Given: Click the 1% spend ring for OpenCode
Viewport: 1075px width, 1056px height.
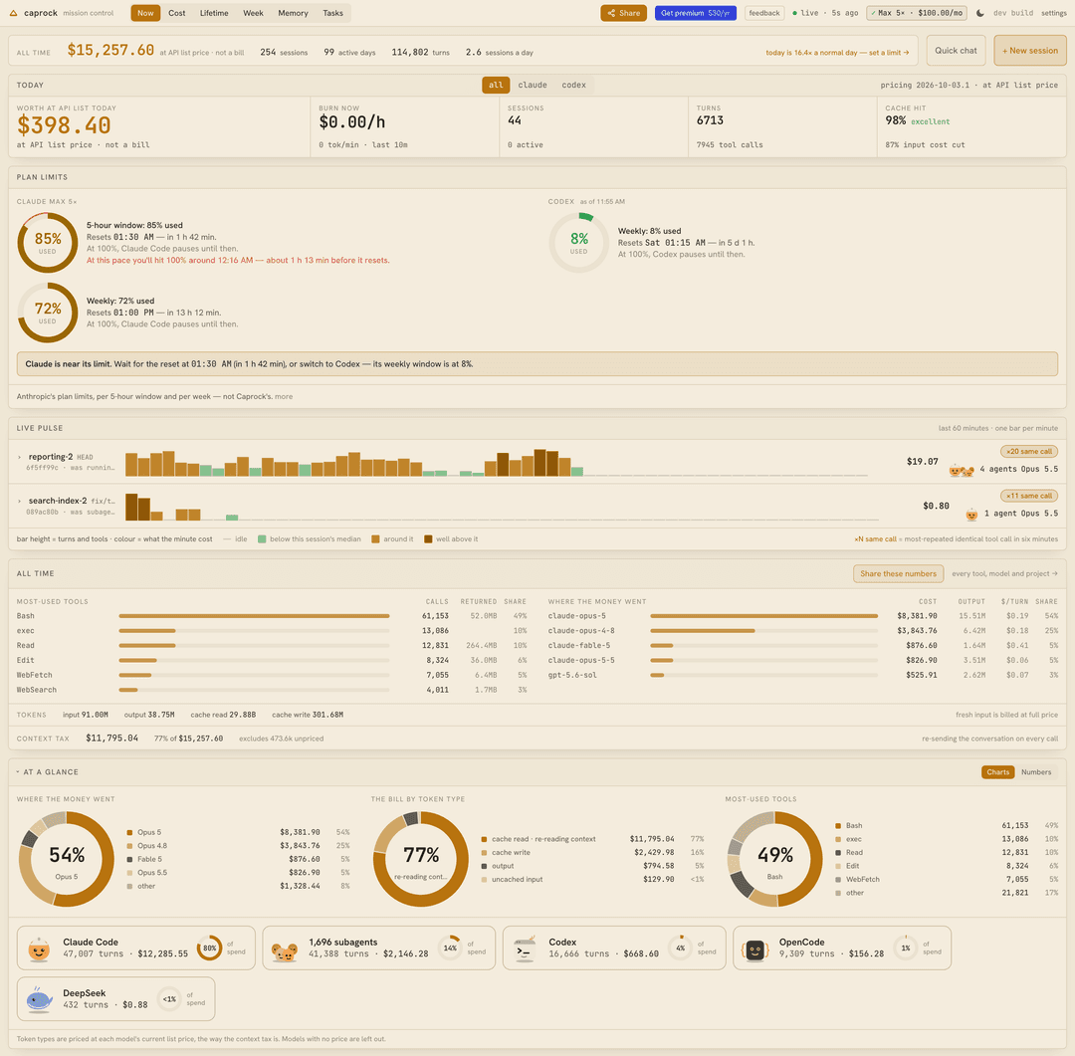Looking at the screenshot, I should [905, 949].
